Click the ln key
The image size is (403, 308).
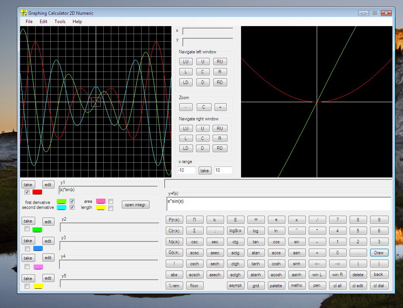tap(276, 230)
